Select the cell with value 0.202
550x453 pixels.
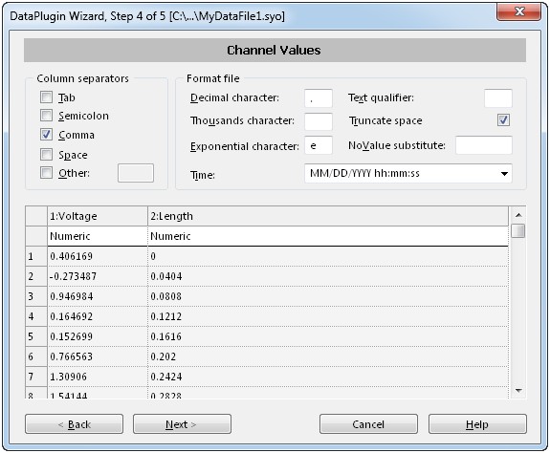(x=328, y=356)
